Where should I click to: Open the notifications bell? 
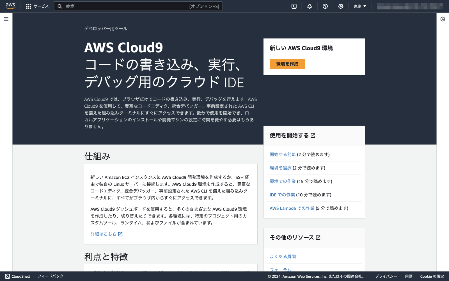pyautogui.click(x=309, y=6)
